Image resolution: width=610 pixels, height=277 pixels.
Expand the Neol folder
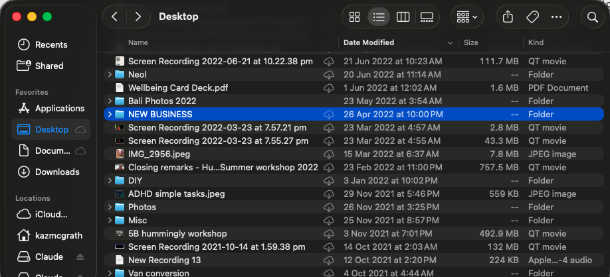[110, 74]
